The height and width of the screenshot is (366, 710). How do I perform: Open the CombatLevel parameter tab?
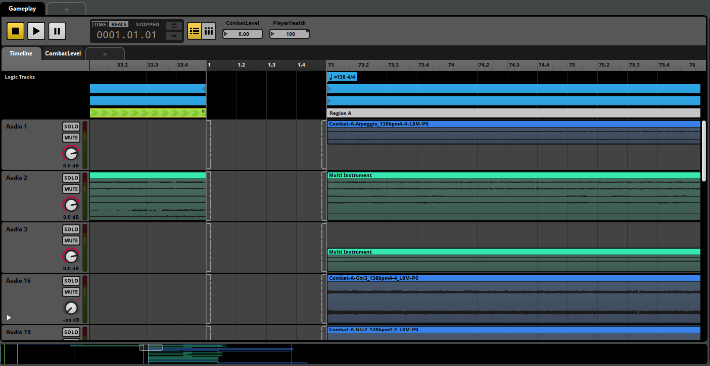63,53
